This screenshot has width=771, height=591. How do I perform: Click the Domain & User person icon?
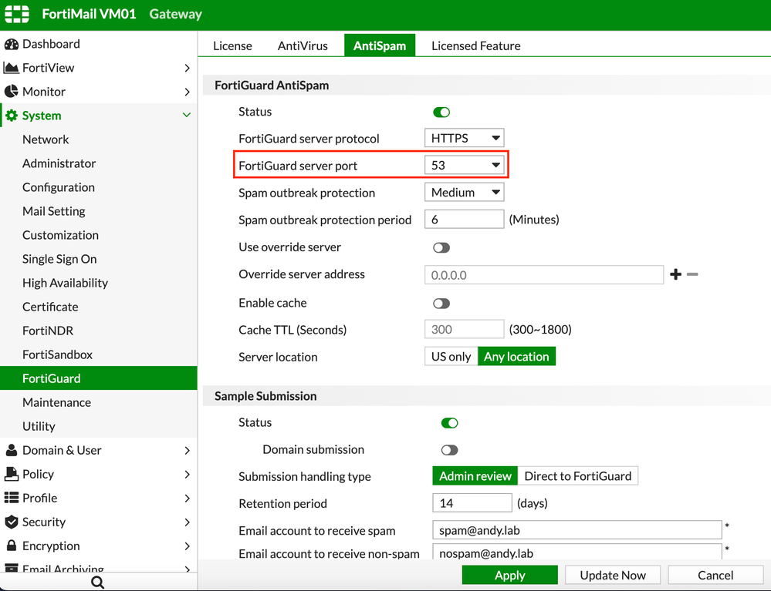click(12, 450)
